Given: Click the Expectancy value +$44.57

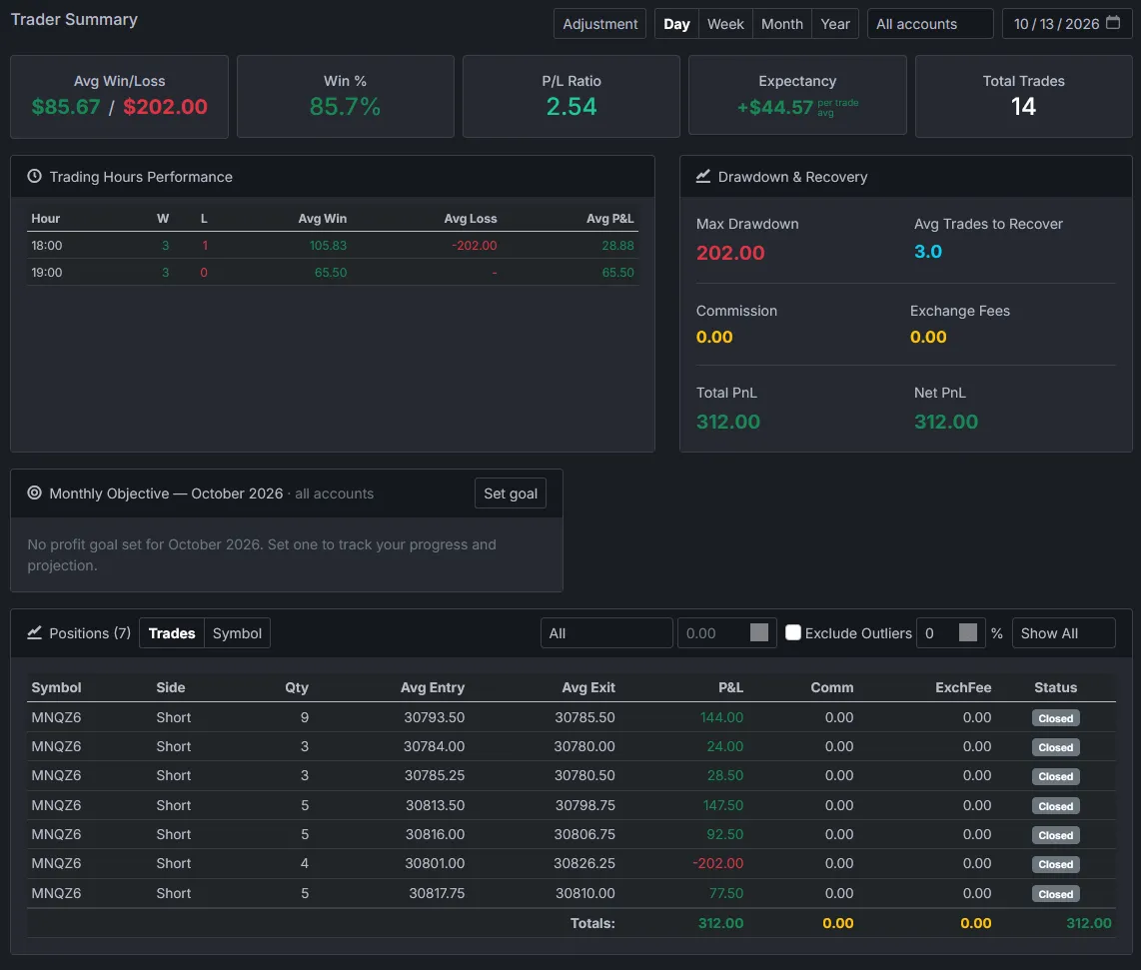Looking at the screenshot, I should (775, 108).
